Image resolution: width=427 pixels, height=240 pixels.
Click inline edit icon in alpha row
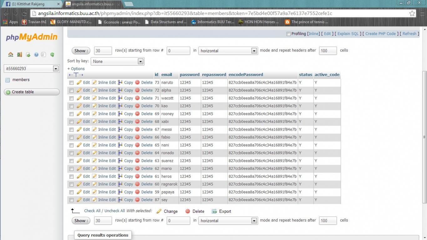click(94, 90)
